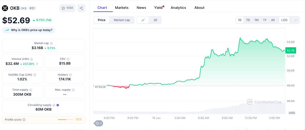Open history events badge showing 3
Image resolution: width=305 pixels, height=130 pixels.
(99, 123)
